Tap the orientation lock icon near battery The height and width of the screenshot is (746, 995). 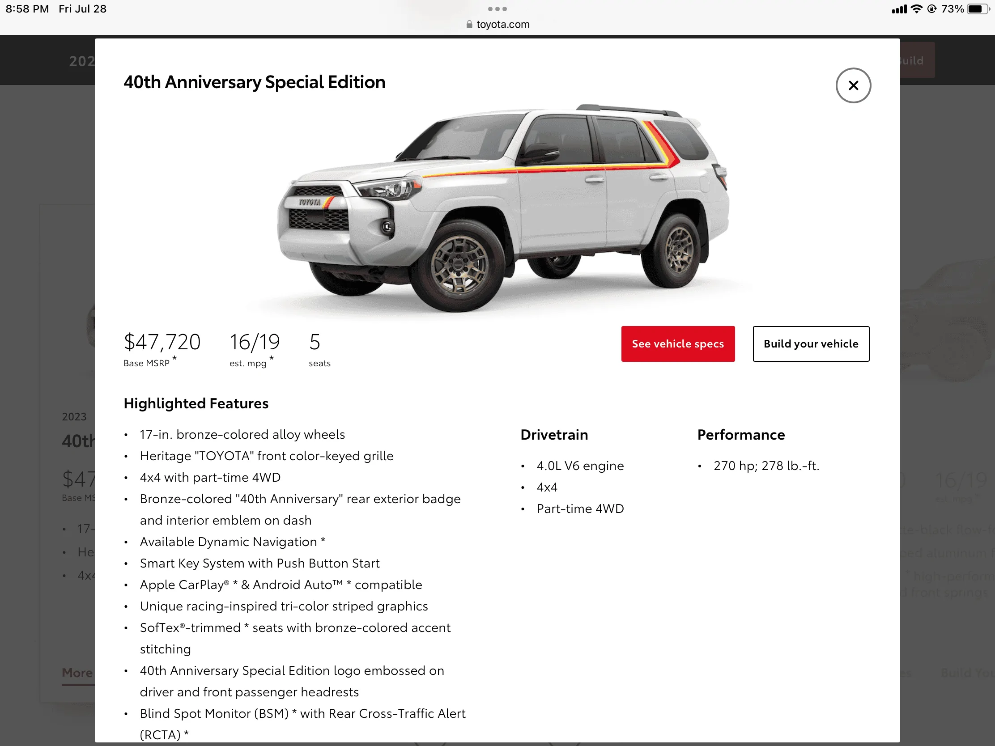(x=932, y=8)
